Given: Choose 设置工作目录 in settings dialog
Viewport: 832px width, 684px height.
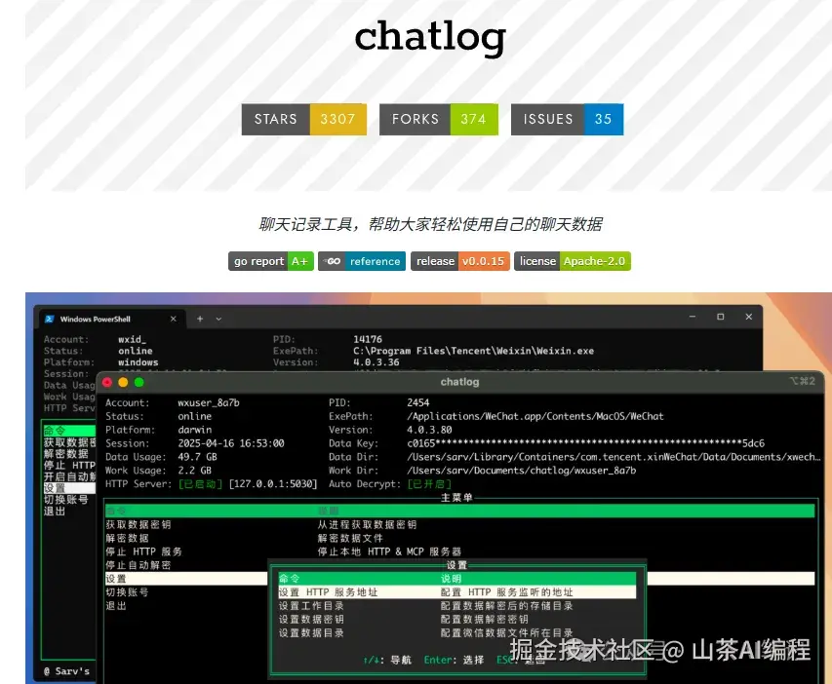Looking at the screenshot, I should tap(311, 606).
